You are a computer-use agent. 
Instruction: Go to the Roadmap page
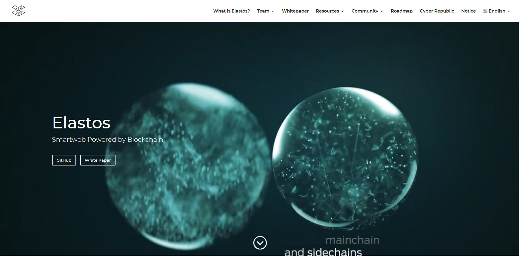pyautogui.click(x=402, y=11)
